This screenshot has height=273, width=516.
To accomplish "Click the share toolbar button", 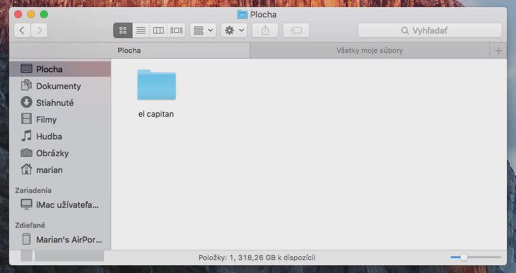I will (265, 30).
